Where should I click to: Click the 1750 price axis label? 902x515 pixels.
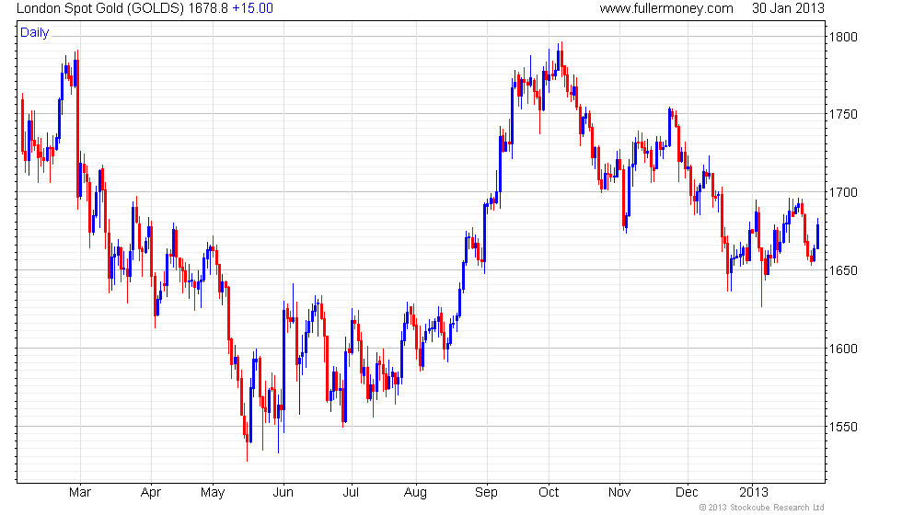(x=843, y=114)
